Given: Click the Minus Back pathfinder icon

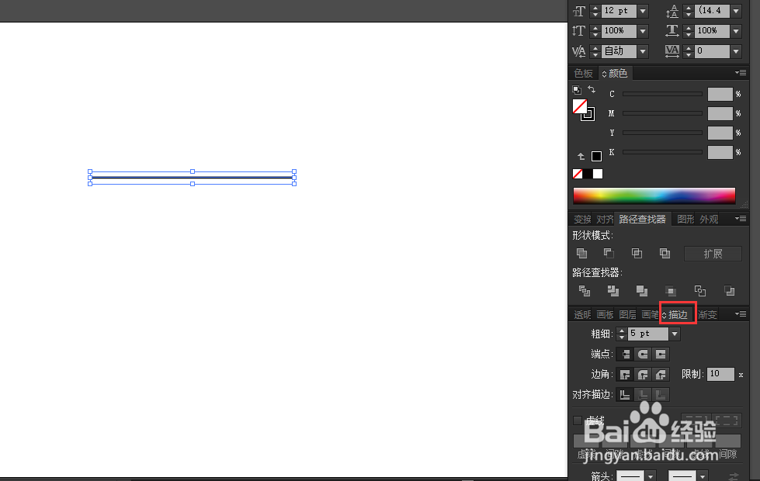Looking at the screenshot, I should click(730, 291).
